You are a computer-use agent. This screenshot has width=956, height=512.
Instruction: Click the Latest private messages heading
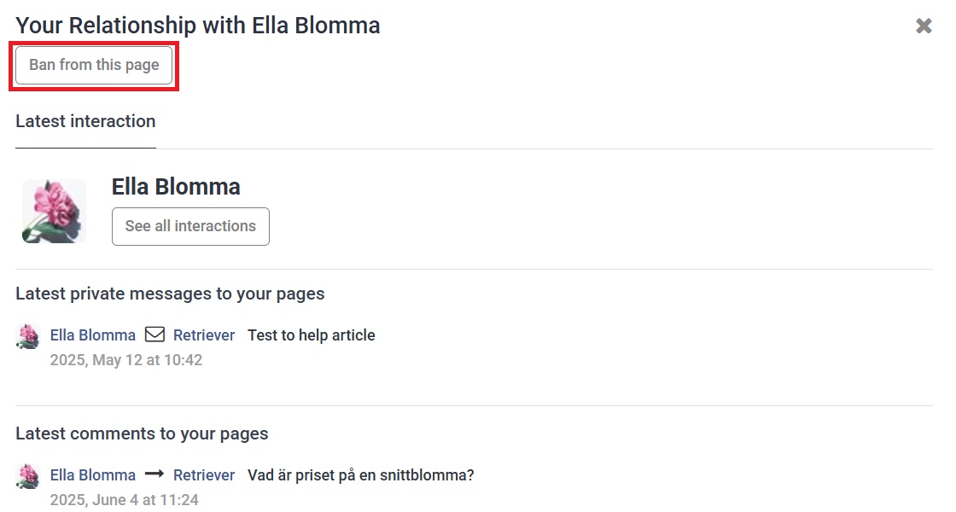click(170, 294)
